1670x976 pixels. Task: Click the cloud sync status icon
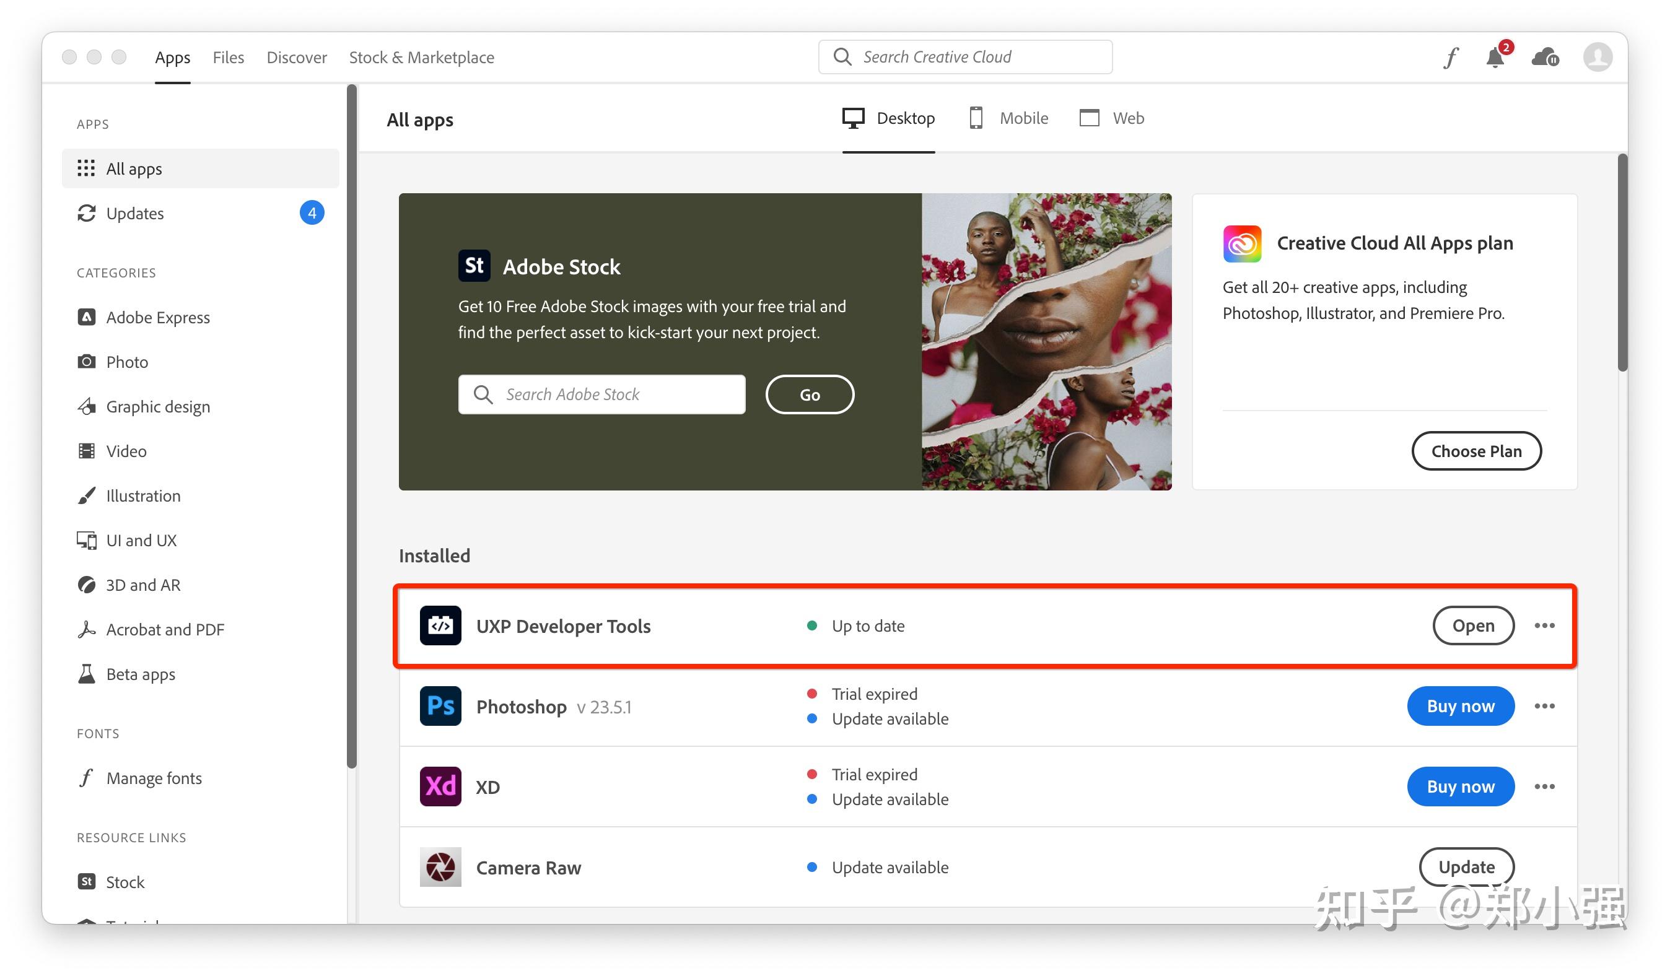(x=1544, y=57)
